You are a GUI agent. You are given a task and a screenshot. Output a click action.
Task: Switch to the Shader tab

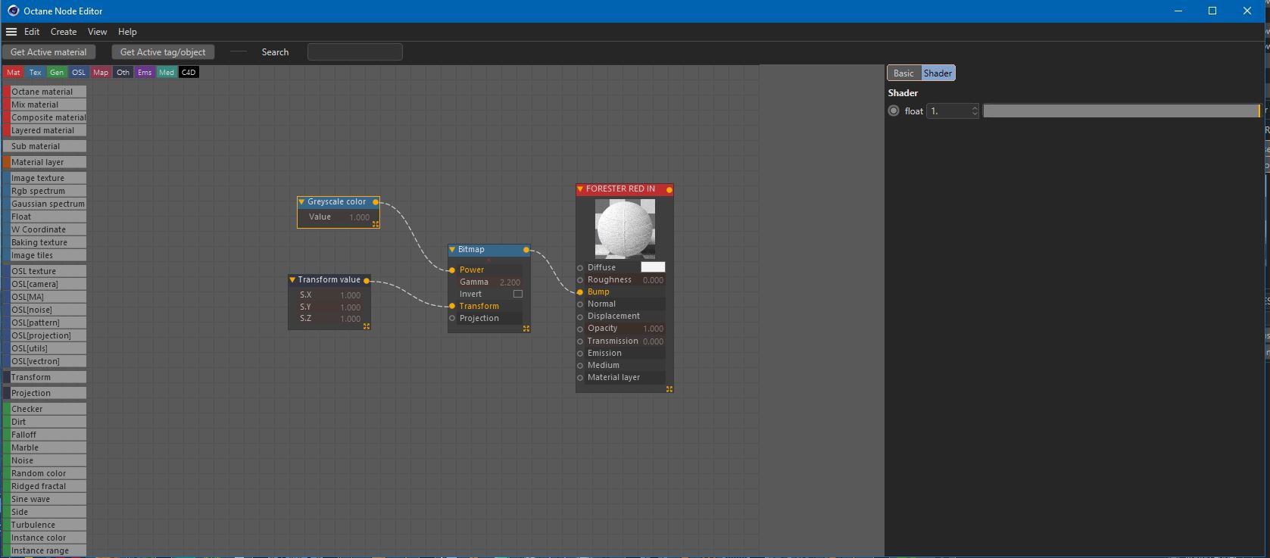pyautogui.click(x=938, y=73)
